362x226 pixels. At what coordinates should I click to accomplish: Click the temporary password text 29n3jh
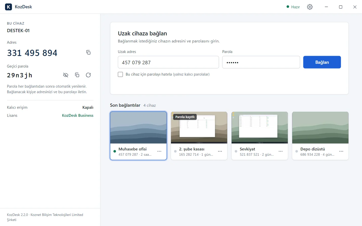click(x=20, y=75)
